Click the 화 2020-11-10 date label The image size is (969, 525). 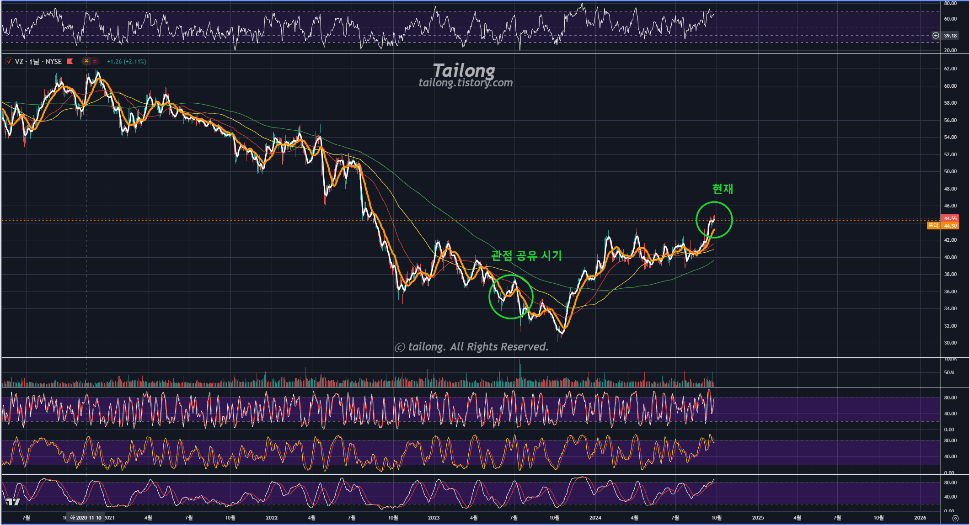pyautogui.click(x=86, y=518)
